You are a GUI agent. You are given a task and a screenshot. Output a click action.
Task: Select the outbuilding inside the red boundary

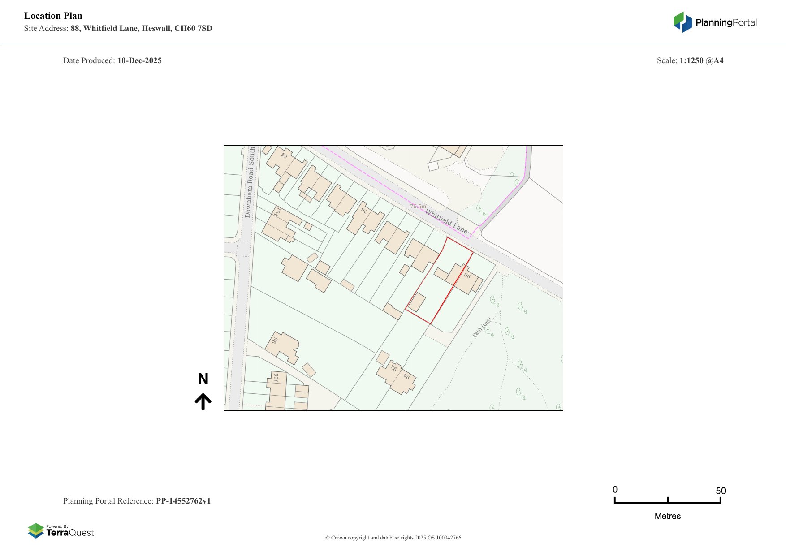click(x=417, y=302)
